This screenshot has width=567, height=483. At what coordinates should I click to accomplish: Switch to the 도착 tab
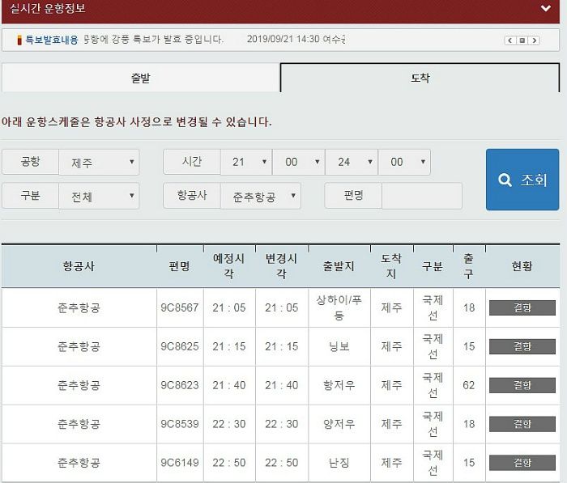coord(420,78)
